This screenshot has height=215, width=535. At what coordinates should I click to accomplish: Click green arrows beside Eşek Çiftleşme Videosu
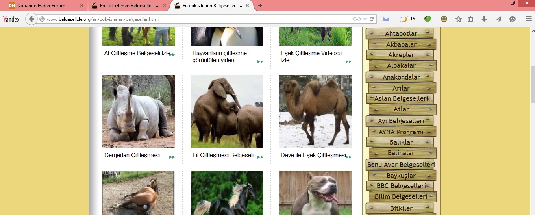pos(348,62)
